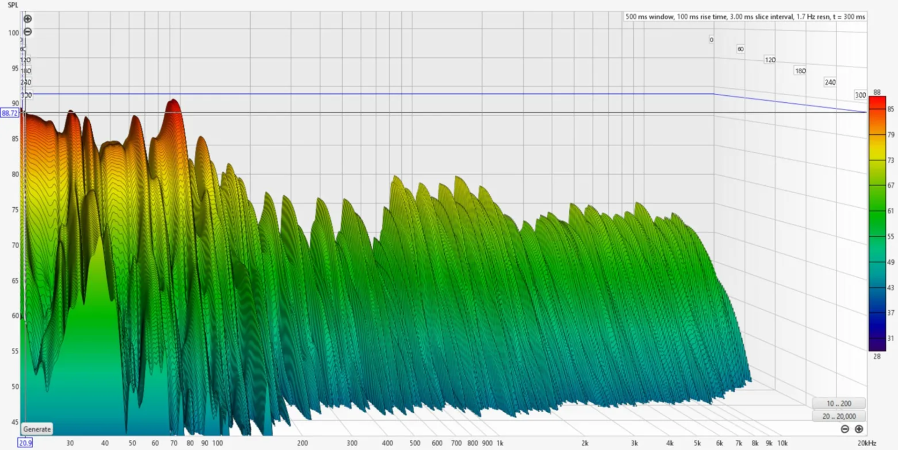Click the blue region of the color scale
Image resolution: width=898 pixels, height=450 pixels.
pyautogui.click(x=877, y=308)
